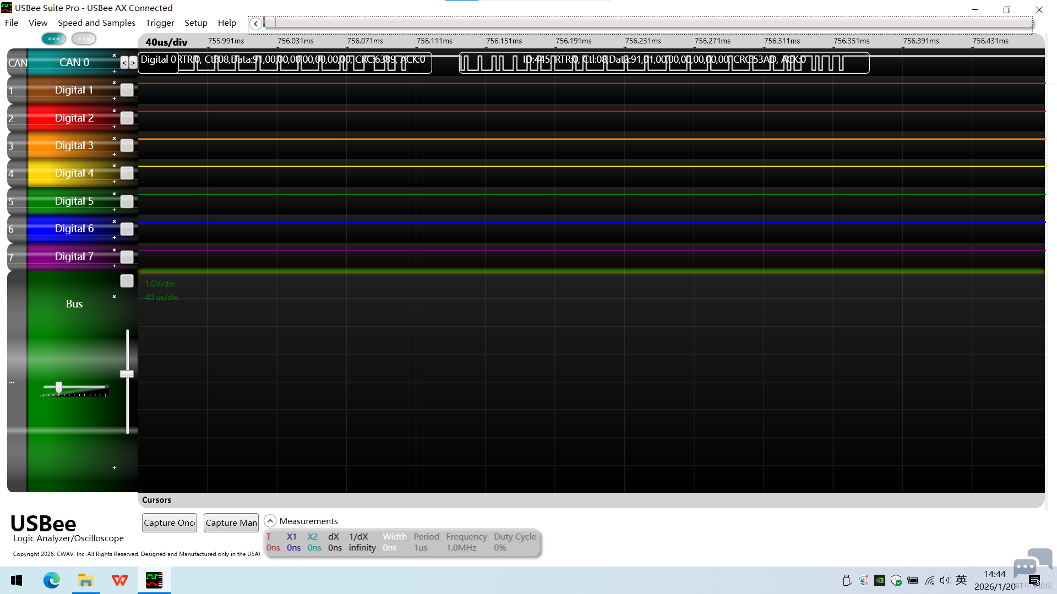Click the vertical slider in the Bus panel
This screenshot has height=594, width=1057.
[x=127, y=381]
